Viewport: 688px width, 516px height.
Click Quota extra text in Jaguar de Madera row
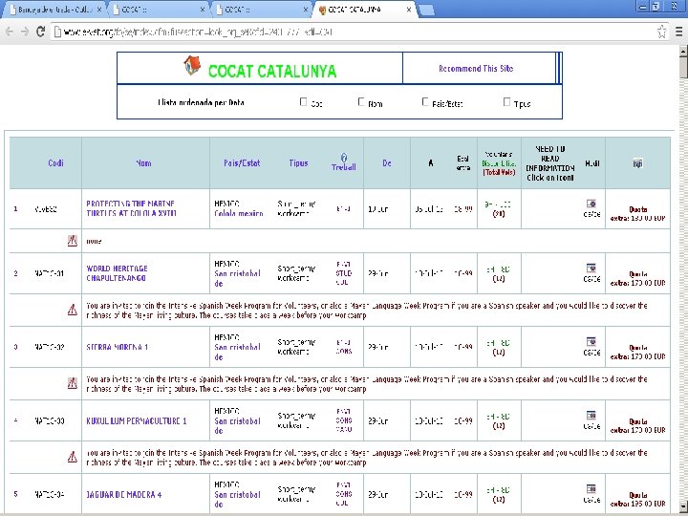click(637, 500)
